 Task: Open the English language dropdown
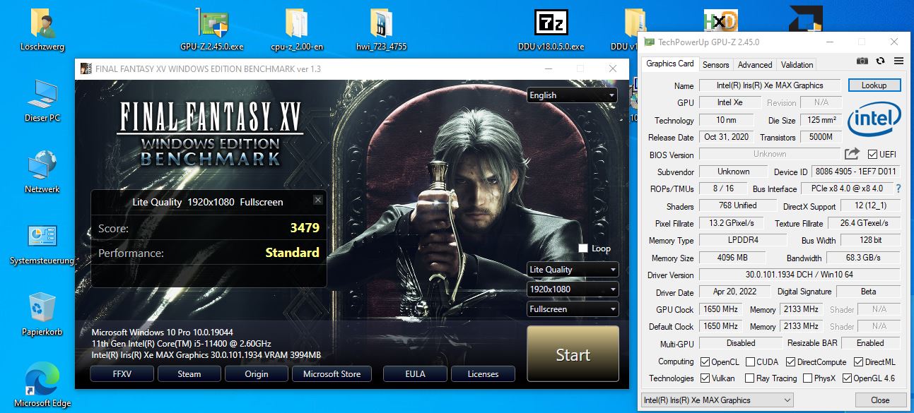tap(572, 95)
